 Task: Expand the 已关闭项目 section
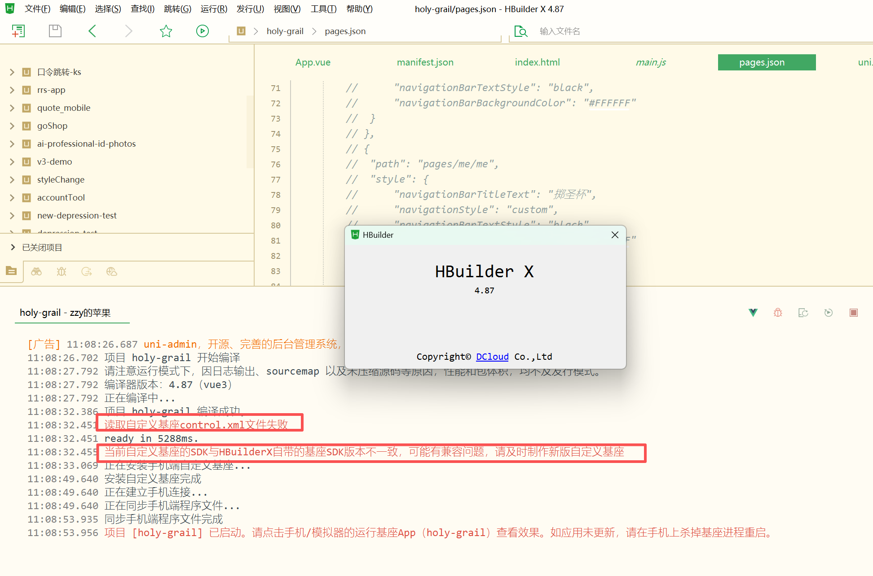[13, 247]
